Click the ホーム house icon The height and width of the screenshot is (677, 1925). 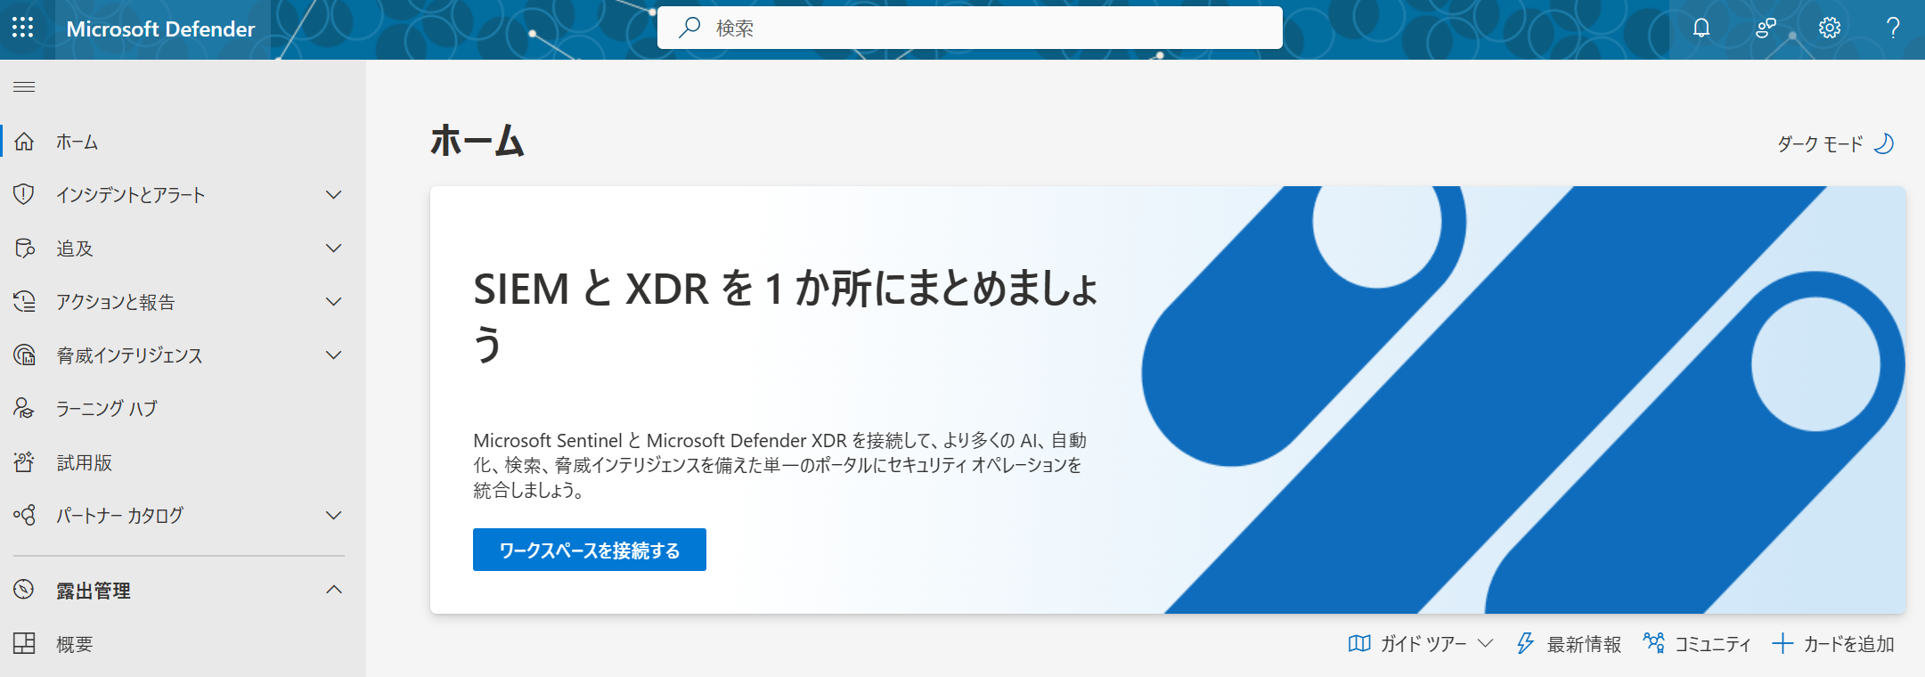point(24,142)
